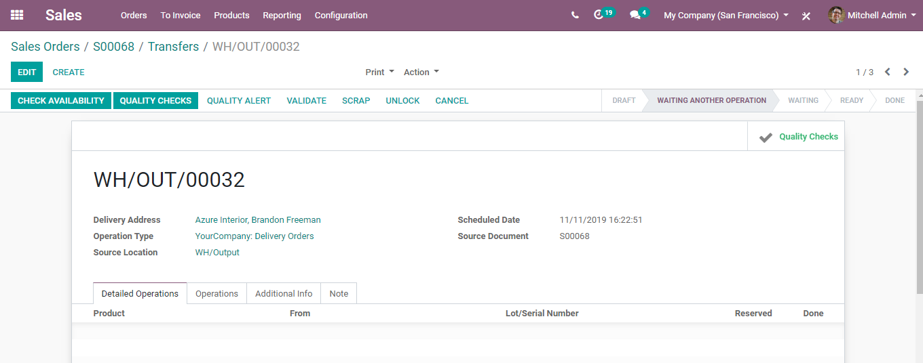Click the Quality Checks checkmark stat button
The image size is (923, 363).
coord(796,137)
